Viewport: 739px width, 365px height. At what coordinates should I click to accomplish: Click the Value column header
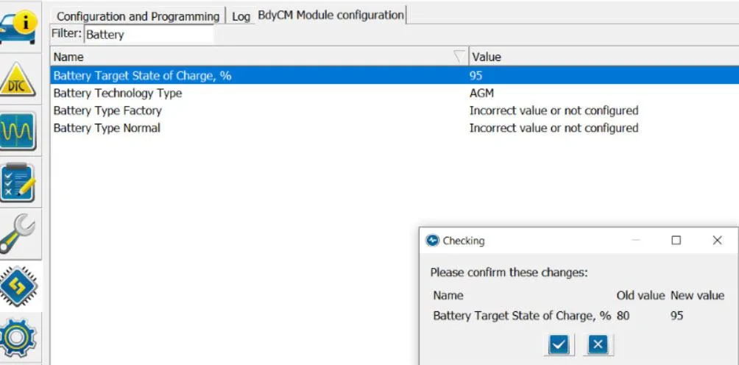(x=604, y=57)
